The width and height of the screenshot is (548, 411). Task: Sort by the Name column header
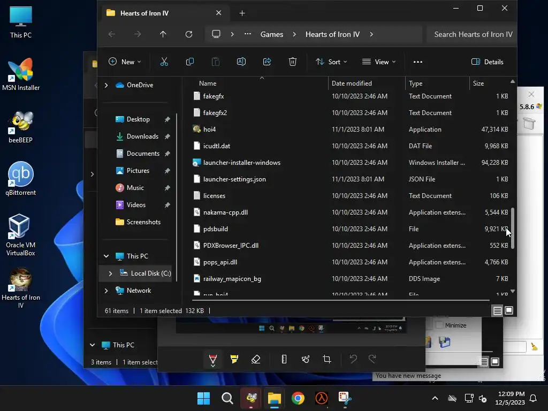click(208, 83)
